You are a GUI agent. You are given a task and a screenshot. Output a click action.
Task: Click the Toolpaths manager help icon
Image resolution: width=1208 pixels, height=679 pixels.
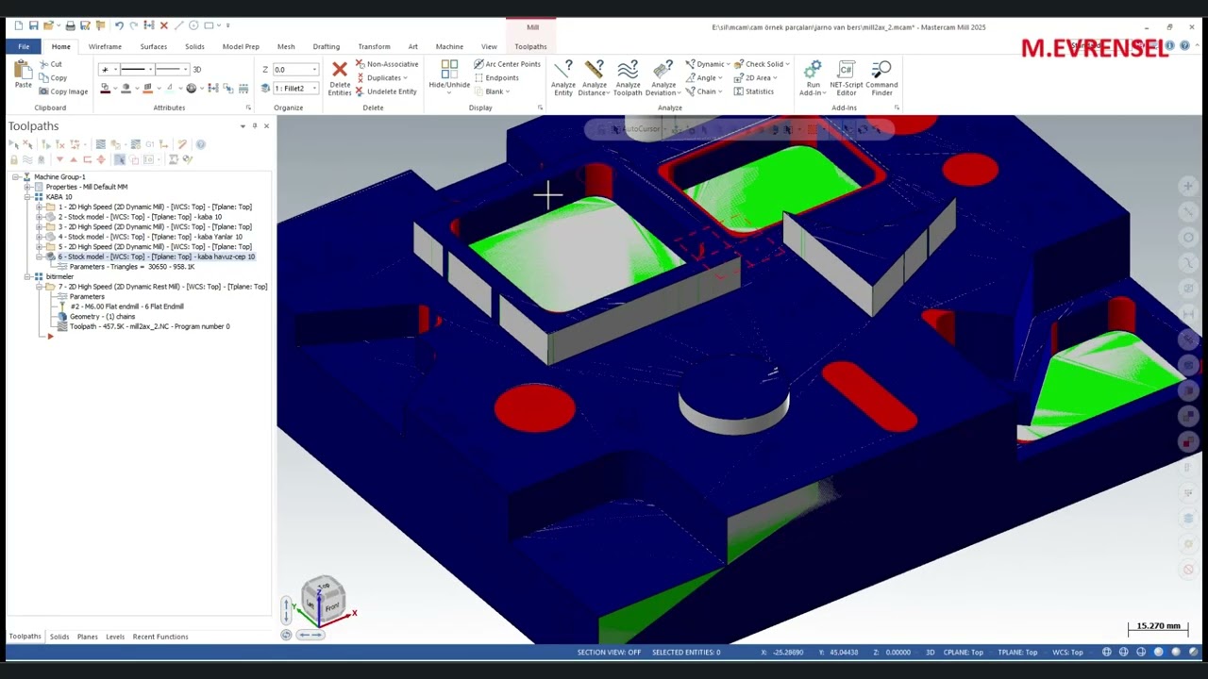(x=200, y=144)
